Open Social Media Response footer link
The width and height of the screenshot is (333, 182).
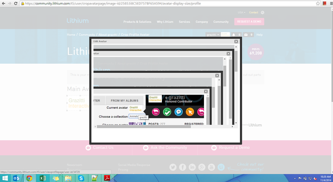134,165
